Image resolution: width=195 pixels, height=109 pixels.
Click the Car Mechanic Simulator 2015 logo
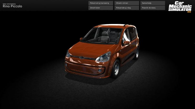coord(180,7)
